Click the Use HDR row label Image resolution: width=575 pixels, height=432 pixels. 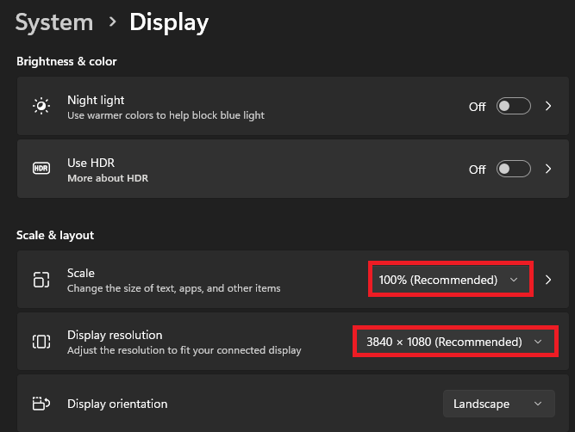coord(91,163)
